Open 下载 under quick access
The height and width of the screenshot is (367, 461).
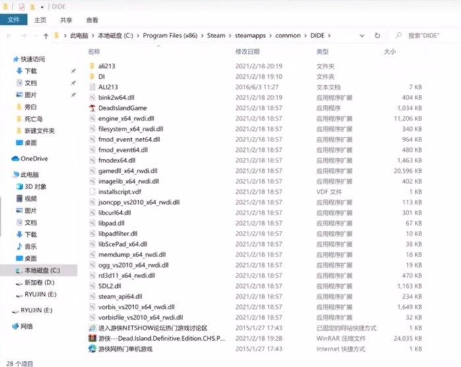point(30,71)
